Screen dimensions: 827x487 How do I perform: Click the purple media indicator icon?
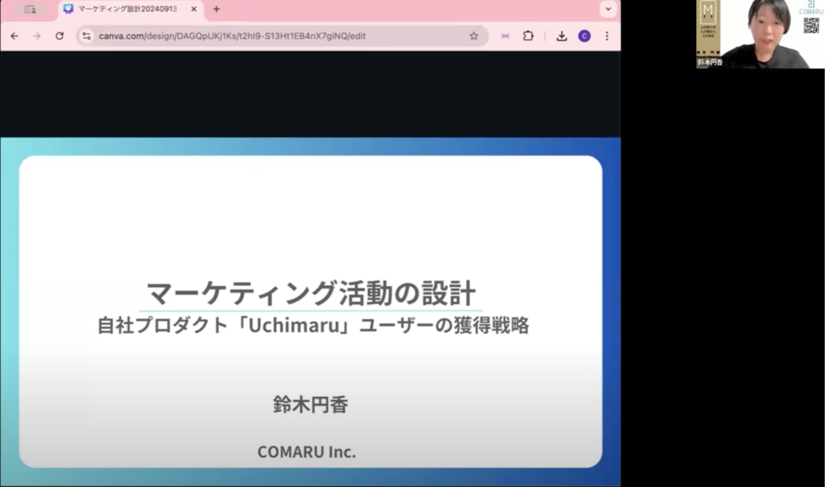tap(505, 36)
